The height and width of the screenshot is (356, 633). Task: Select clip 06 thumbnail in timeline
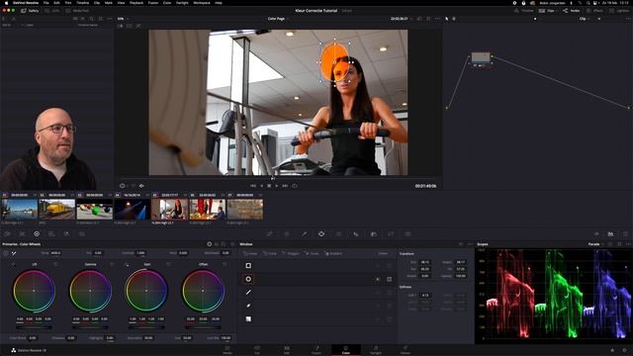tap(208, 209)
